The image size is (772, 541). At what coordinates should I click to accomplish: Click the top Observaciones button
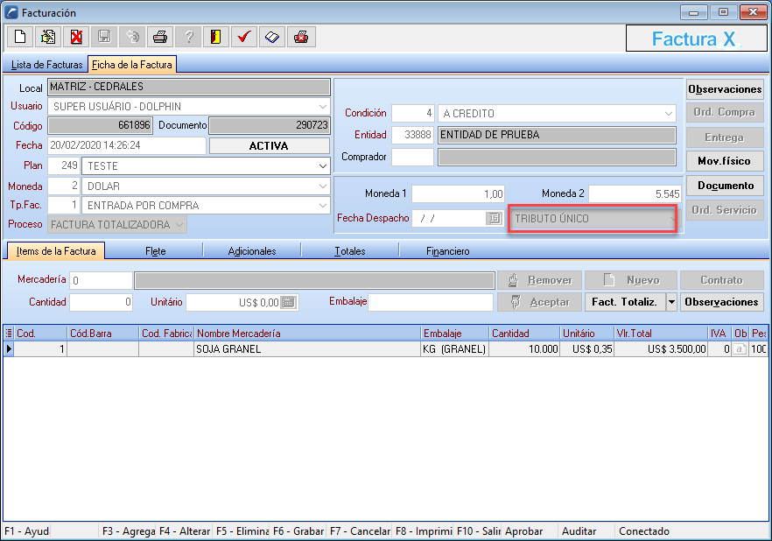pos(725,89)
